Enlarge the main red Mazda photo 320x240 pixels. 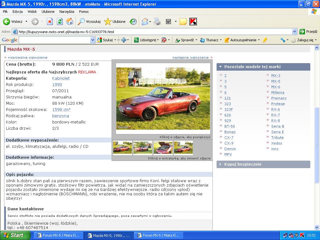(163, 98)
